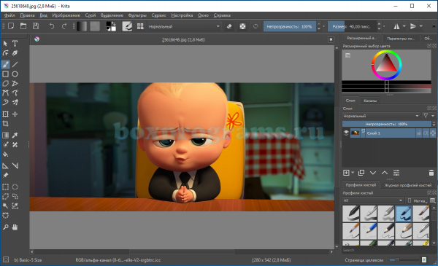The height and width of the screenshot is (266, 438).
Task: Select the Freehand Brush tool
Action: point(5,64)
